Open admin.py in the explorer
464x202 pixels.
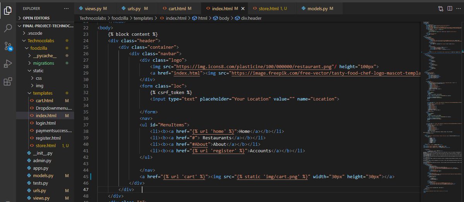(x=45, y=161)
